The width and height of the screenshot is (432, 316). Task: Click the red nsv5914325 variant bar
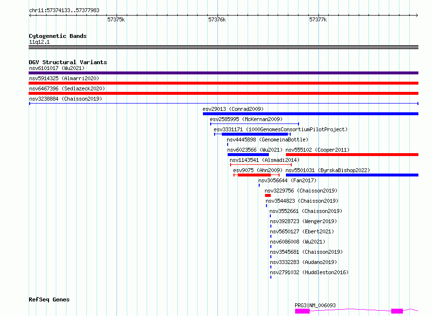pos(223,83)
